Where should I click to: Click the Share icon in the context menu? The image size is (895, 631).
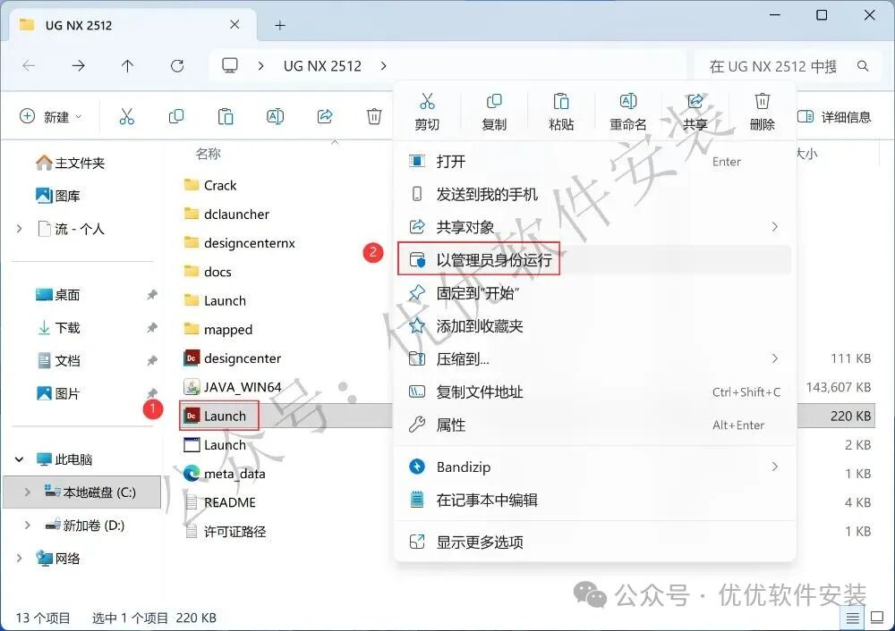(695, 102)
